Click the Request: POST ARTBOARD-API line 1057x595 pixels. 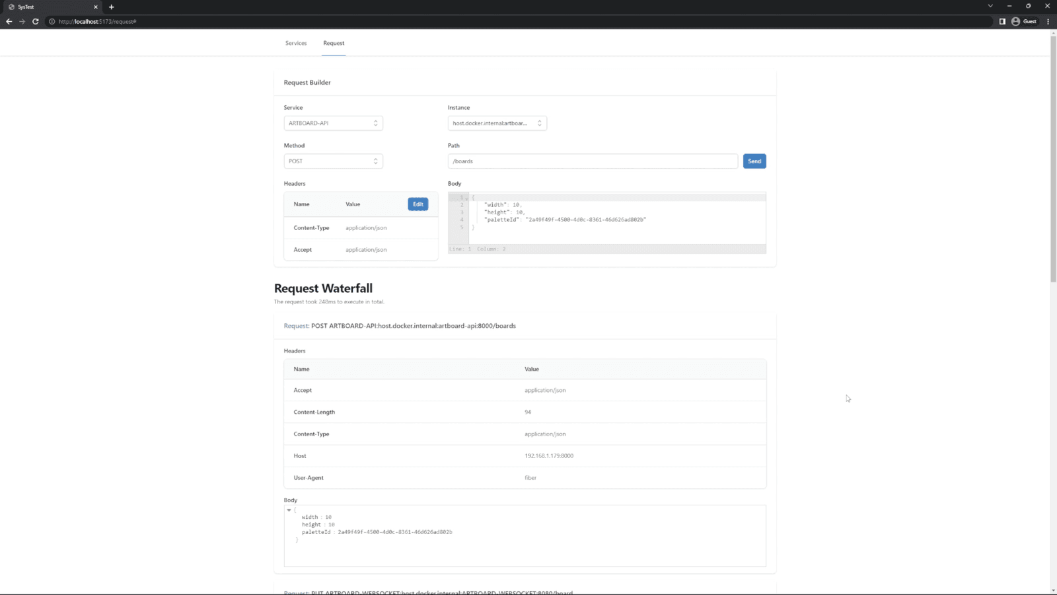pyautogui.click(x=400, y=325)
